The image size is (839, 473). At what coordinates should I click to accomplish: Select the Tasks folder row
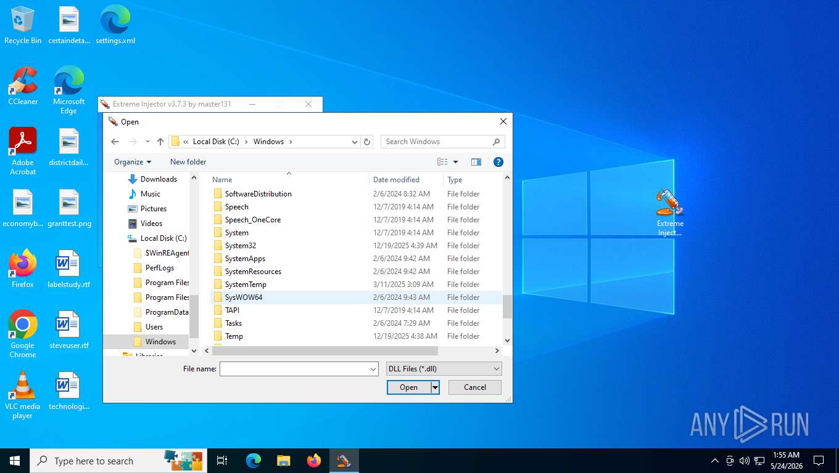(x=355, y=323)
